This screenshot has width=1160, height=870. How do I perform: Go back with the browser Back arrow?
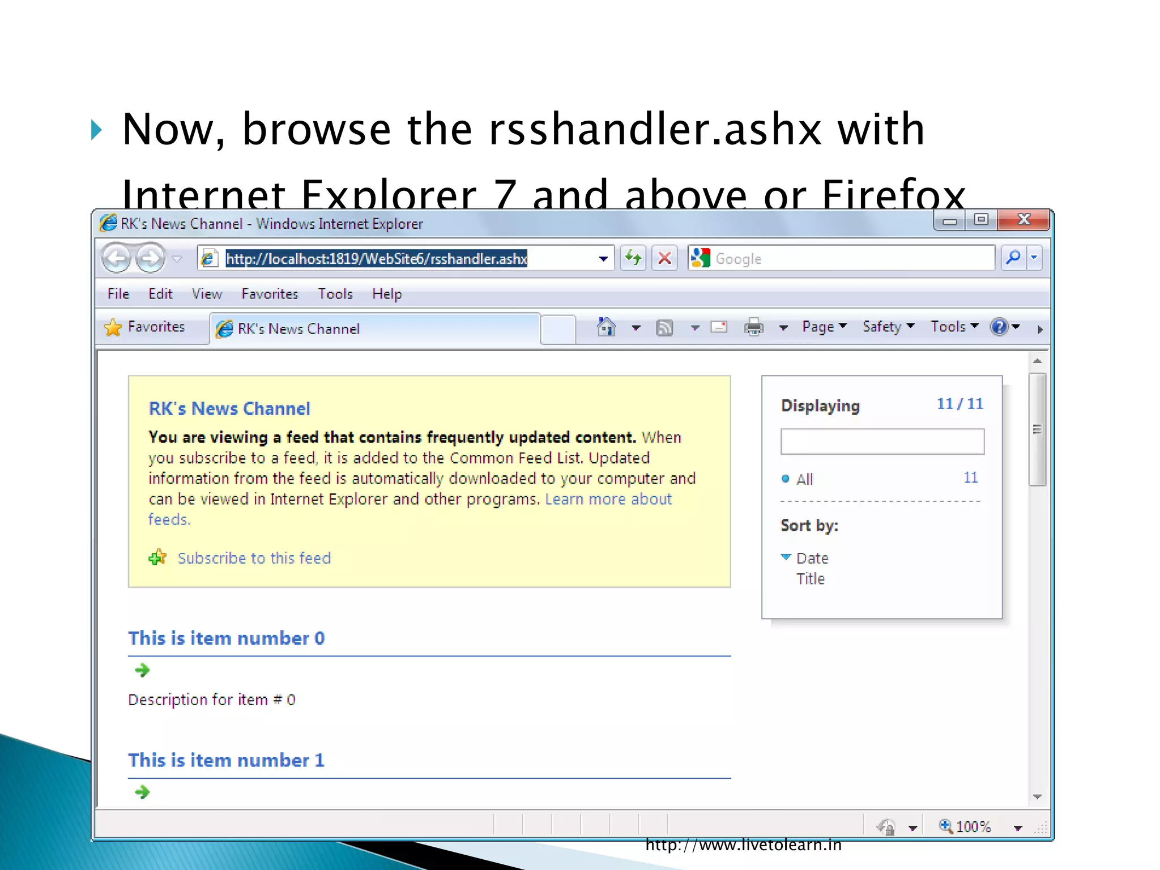point(117,258)
